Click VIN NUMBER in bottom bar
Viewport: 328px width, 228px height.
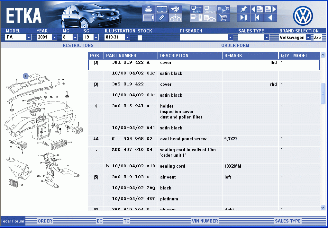[205, 221]
